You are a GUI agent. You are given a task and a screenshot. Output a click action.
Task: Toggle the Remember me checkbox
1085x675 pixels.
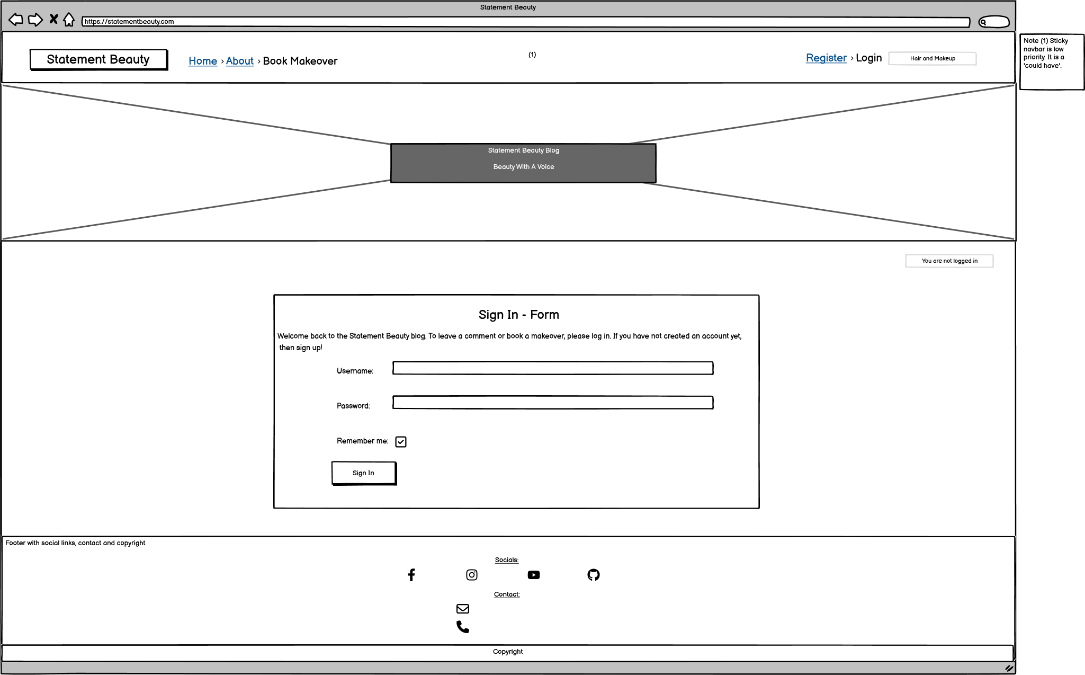(x=401, y=442)
